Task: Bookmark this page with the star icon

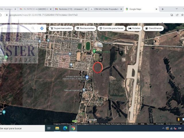Action: click(x=182, y=15)
